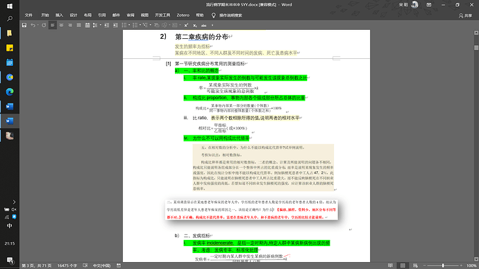Open Microsoft Edge from the taskbar
479x269 pixels.
pyautogui.click(x=10, y=92)
